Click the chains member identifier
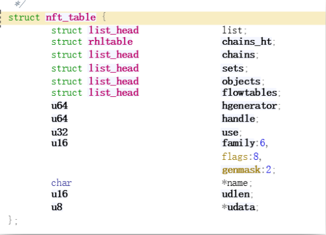The width and height of the screenshot is (326, 235). pos(239,55)
